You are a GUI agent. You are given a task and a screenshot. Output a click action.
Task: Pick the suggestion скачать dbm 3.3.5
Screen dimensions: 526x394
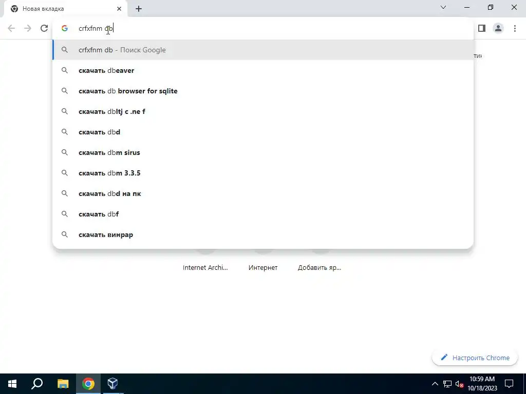point(263,173)
